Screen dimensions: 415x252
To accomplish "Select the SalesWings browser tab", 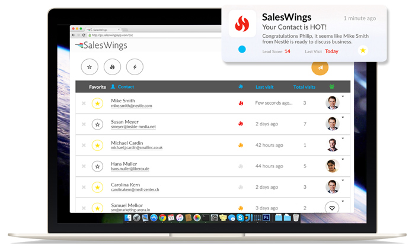I will 104,30.
